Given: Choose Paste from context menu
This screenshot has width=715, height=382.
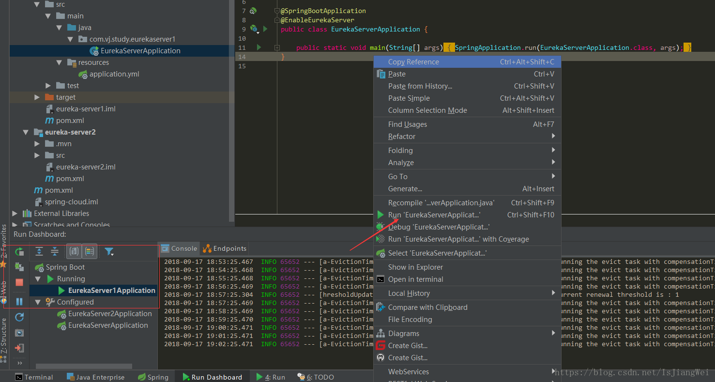Looking at the screenshot, I should (x=468, y=74).
